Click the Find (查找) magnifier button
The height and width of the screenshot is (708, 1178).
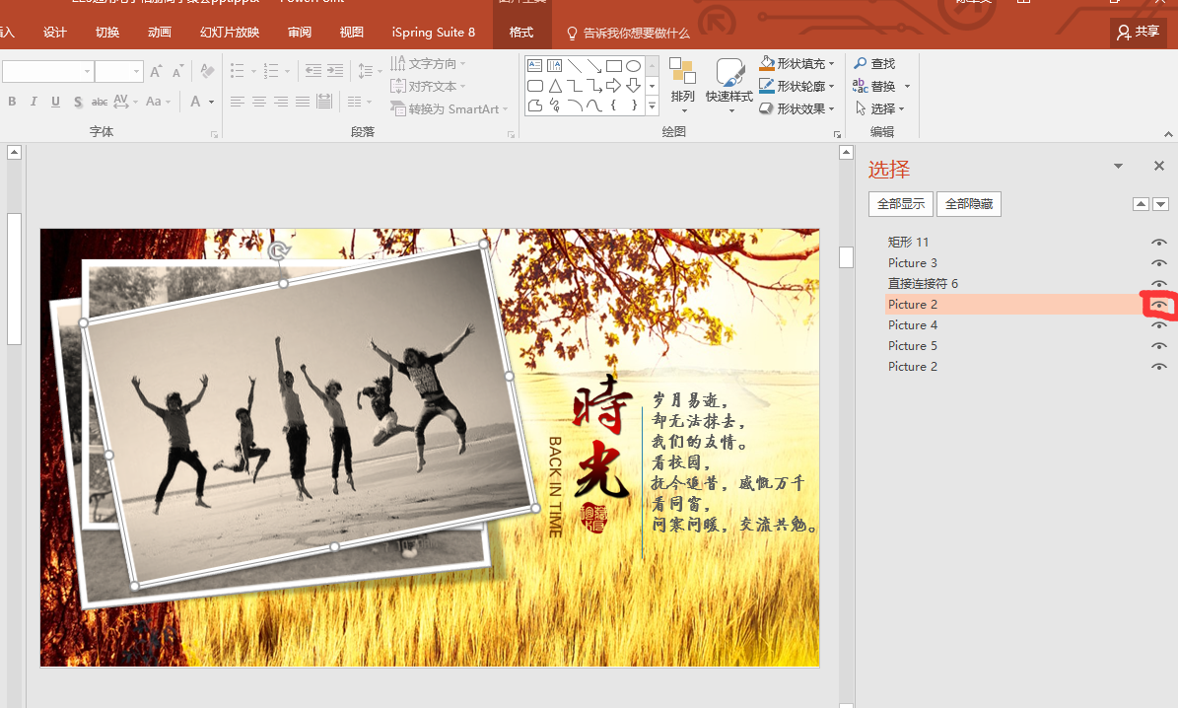pyautogui.click(x=874, y=64)
